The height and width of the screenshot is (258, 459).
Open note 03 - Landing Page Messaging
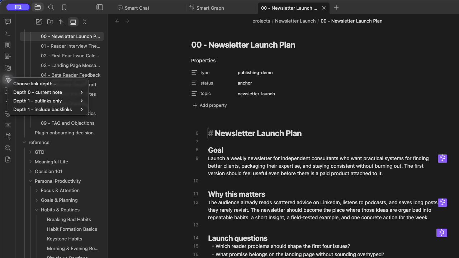pyautogui.click(x=70, y=65)
